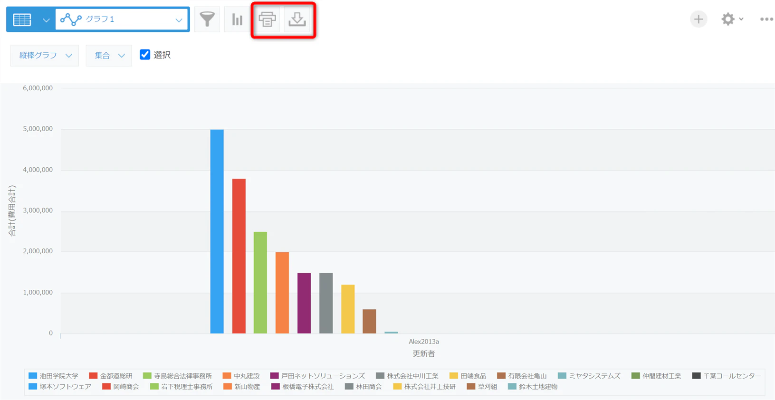775x400 pixels.
Task: Open the グラフ1 graph selector dropdown
Action: pos(122,19)
